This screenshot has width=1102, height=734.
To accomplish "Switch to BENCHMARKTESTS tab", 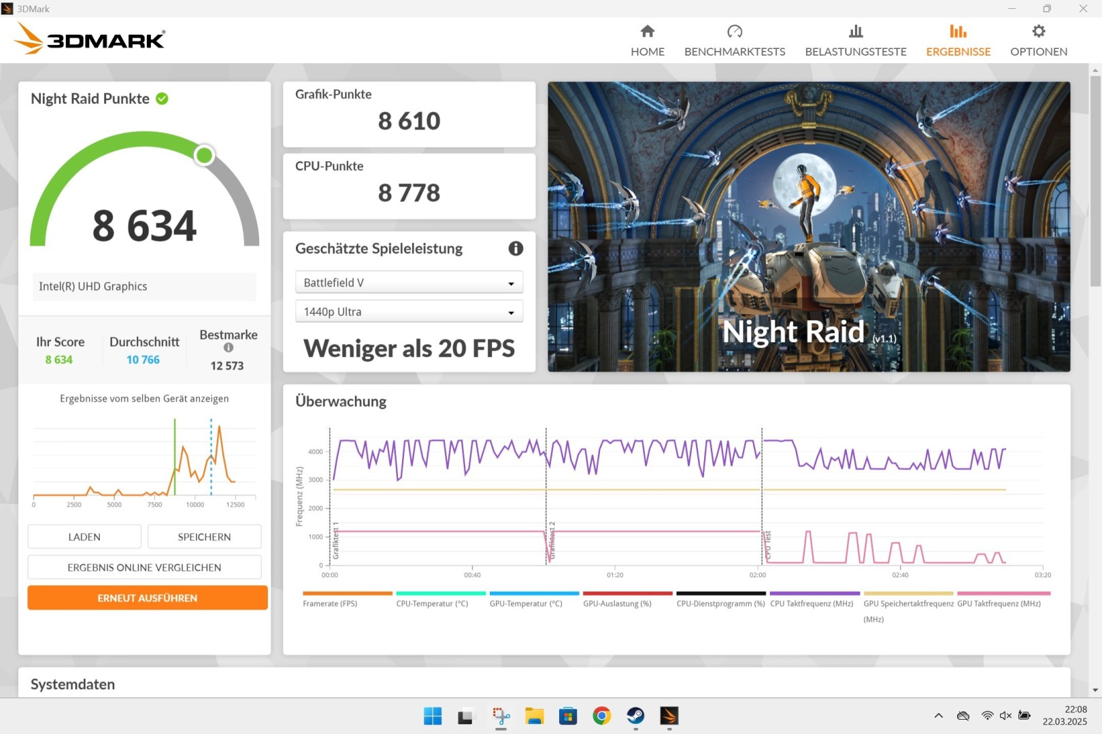I will tap(735, 41).
